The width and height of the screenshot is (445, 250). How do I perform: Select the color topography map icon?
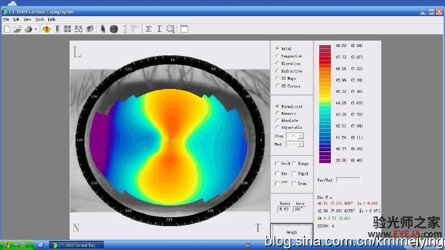[x=47, y=29]
